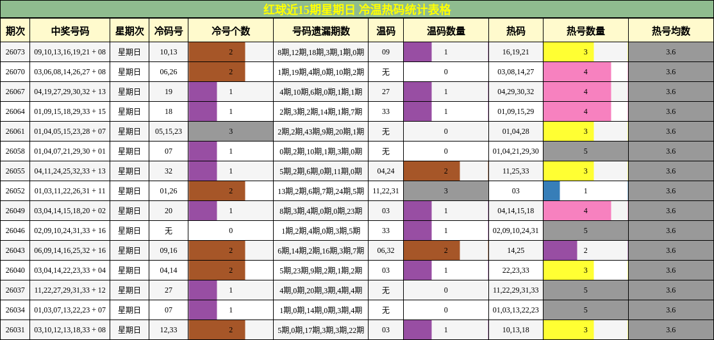Screen dimensions: 714x340
Task: Select the 冷码号 column header
Action: click(x=169, y=31)
